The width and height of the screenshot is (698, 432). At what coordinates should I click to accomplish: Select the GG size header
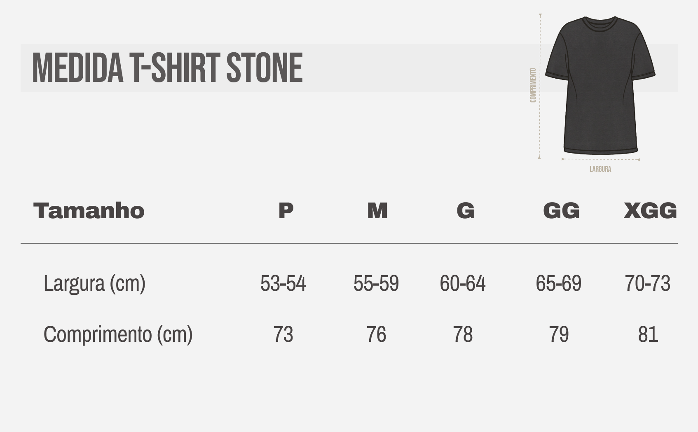coord(561,211)
